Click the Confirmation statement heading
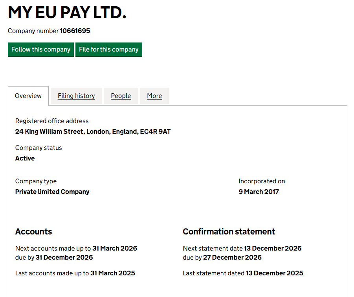Screen dimensions: 354x297 coord(229,232)
